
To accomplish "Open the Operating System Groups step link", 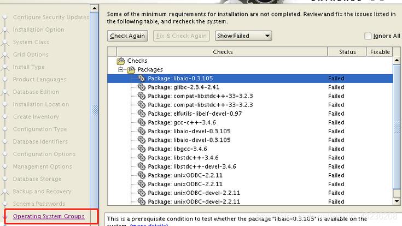I will (49, 216).
